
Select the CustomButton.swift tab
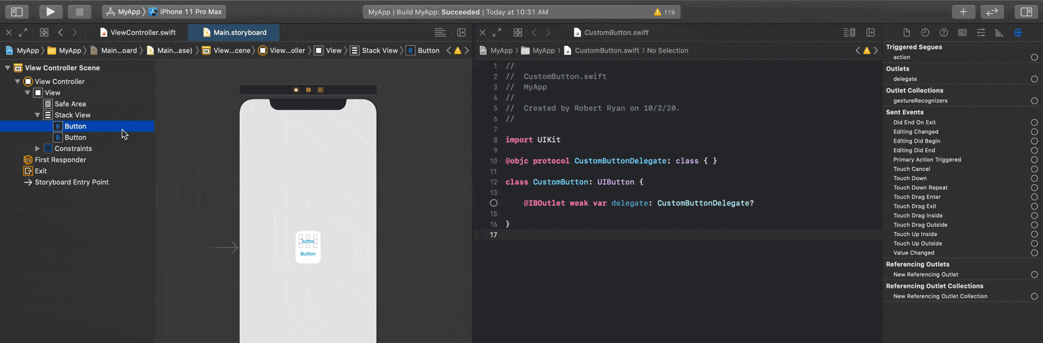click(611, 32)
